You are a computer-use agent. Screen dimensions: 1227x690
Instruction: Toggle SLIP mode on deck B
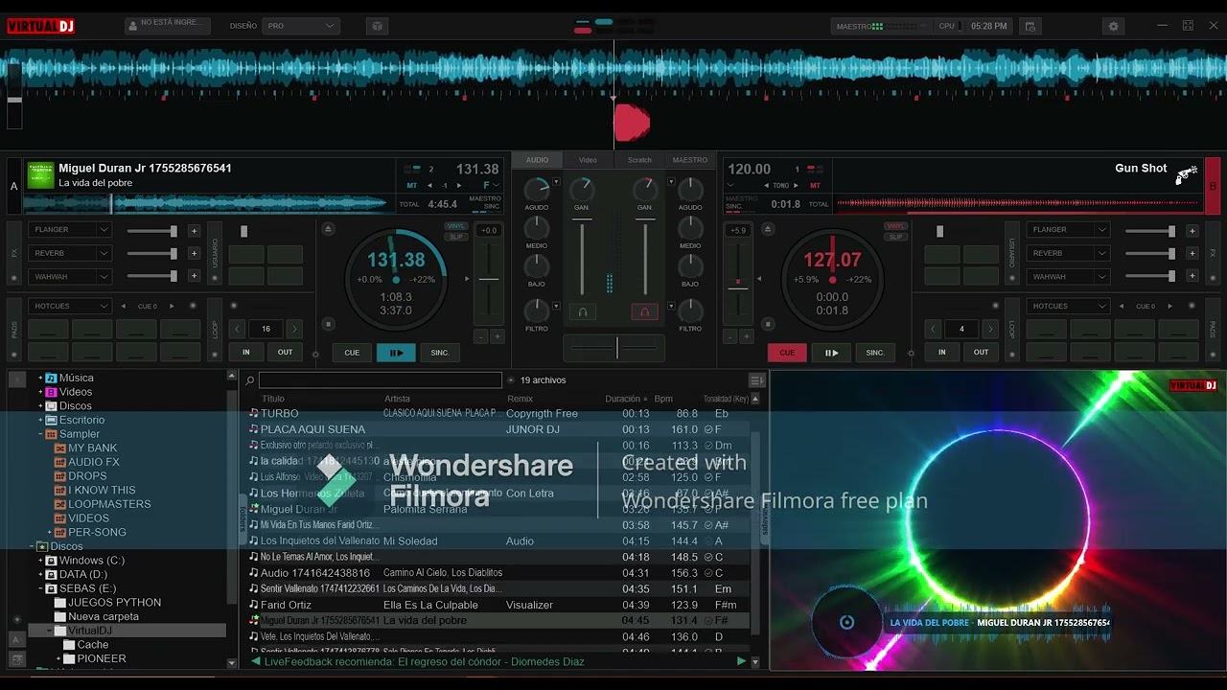[895, 236]
